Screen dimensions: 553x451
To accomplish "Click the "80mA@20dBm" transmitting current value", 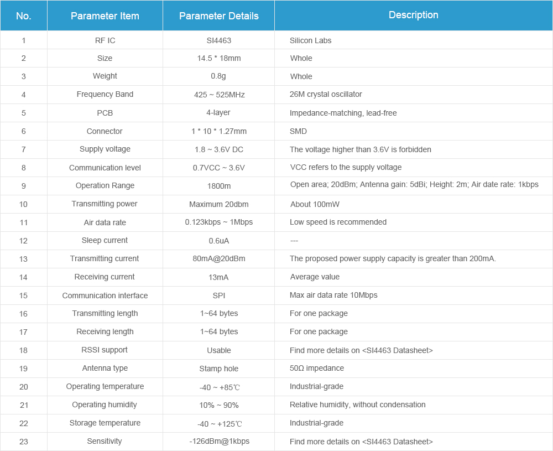I will [x=219, y=259].
